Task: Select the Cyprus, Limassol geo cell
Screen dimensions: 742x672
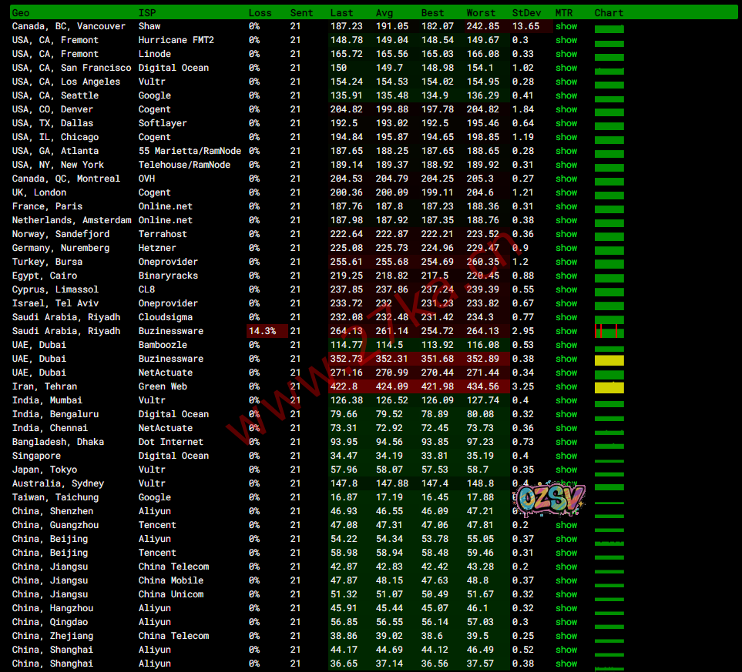Action: [55, 289]
